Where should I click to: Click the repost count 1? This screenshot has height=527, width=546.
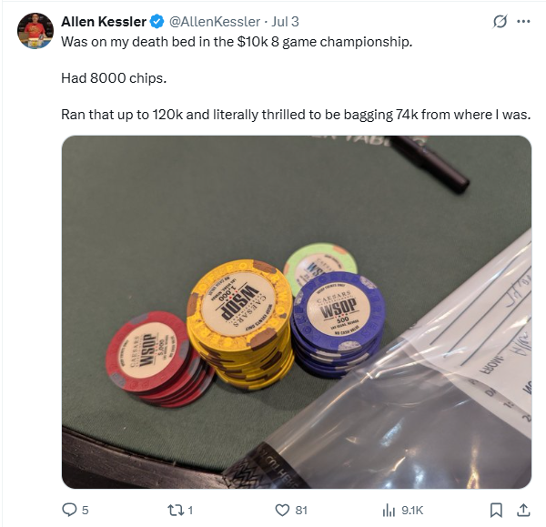tap(190, 511)
